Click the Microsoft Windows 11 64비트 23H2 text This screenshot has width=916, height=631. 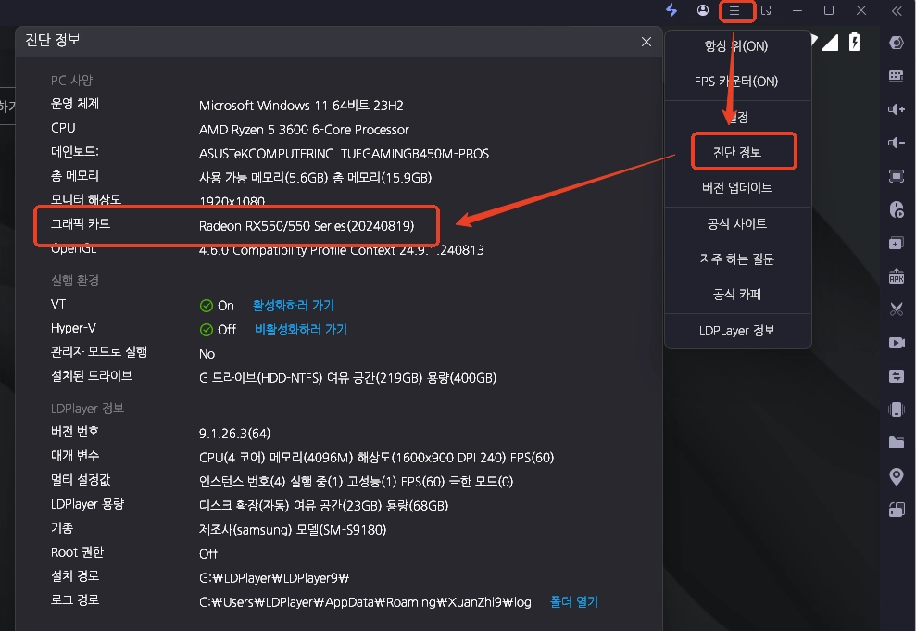coord(301,106)
